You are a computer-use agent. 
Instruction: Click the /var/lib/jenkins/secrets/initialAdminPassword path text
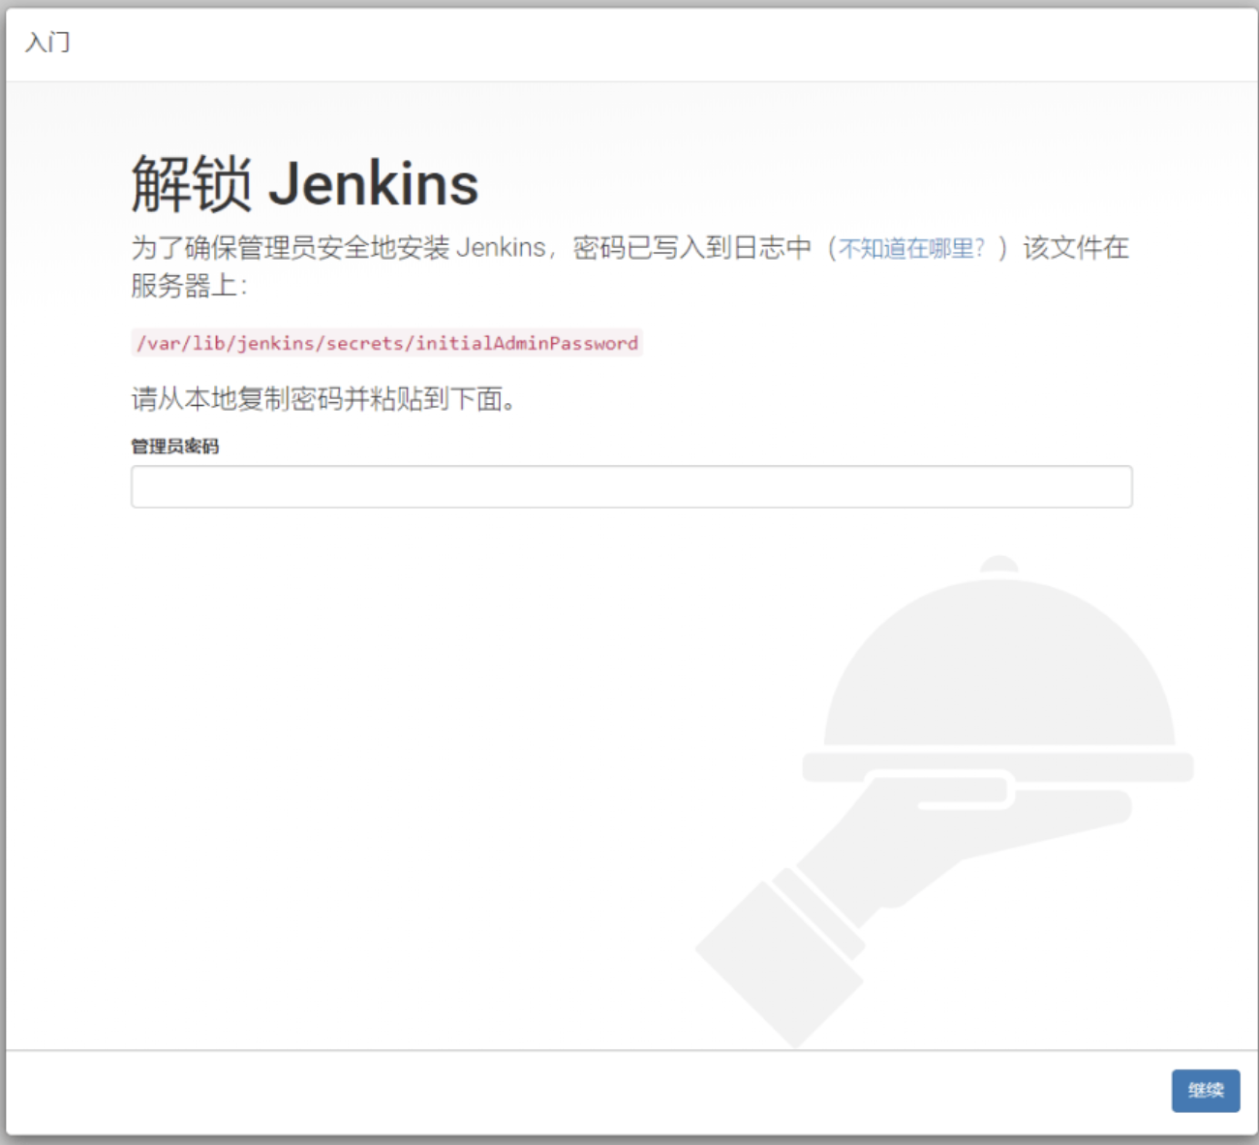pyautogui.click(x=387, y=343)
